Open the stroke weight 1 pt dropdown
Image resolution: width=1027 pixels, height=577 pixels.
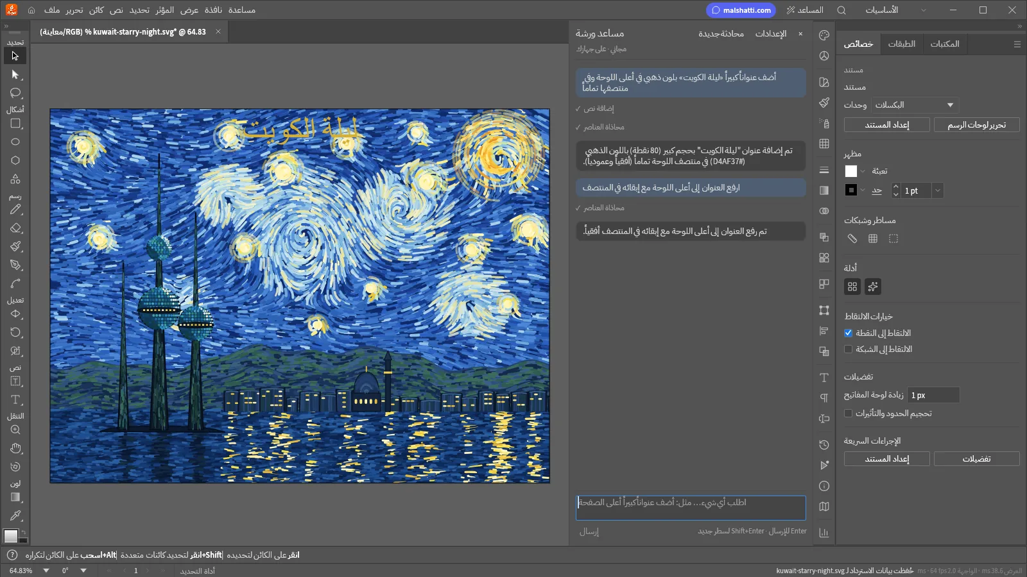pyautogui.click(x=938, y=190)
